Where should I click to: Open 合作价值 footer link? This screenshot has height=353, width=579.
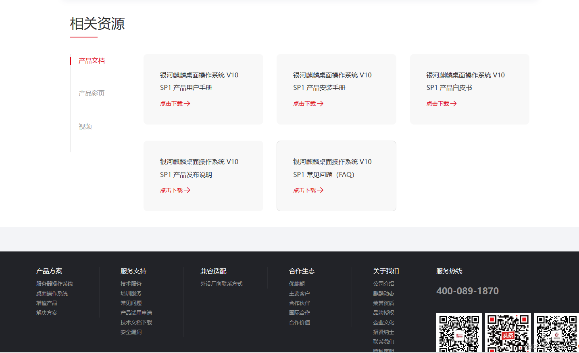coord(300,322)
